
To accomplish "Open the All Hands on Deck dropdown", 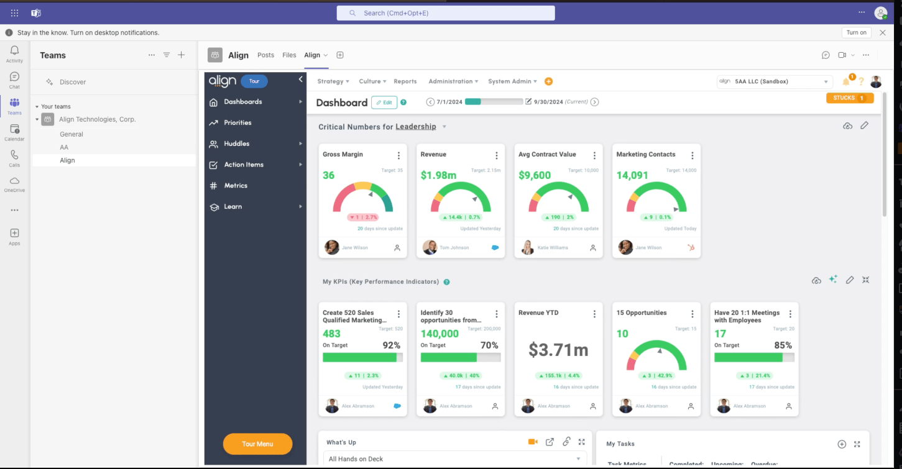I will pyautogui.click(x=455, y=459).
